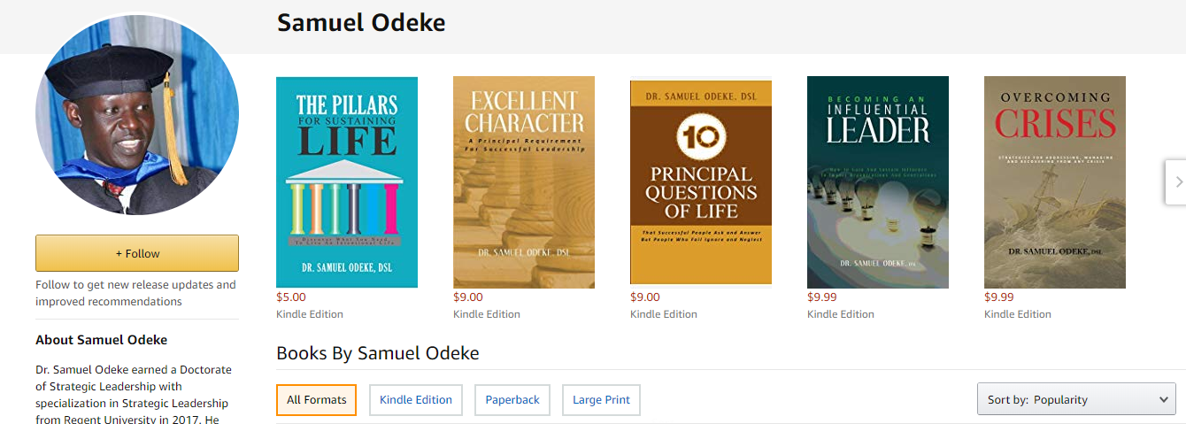Click the Samuel Odeke page heading
This screenshot has width=1186, height=424.
tap(361, 23)
